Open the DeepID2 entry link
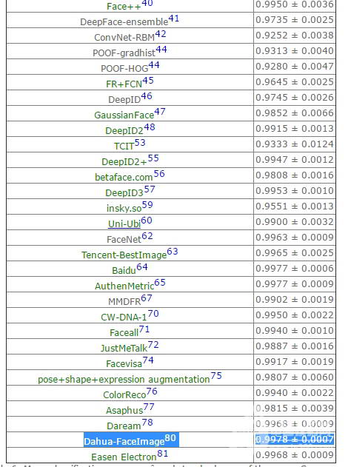 [124, 130]
